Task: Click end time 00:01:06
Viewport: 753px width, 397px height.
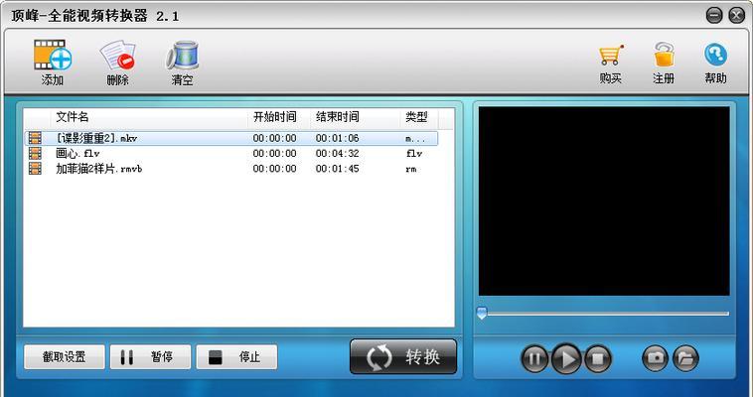Action: [x=337, y=138]
